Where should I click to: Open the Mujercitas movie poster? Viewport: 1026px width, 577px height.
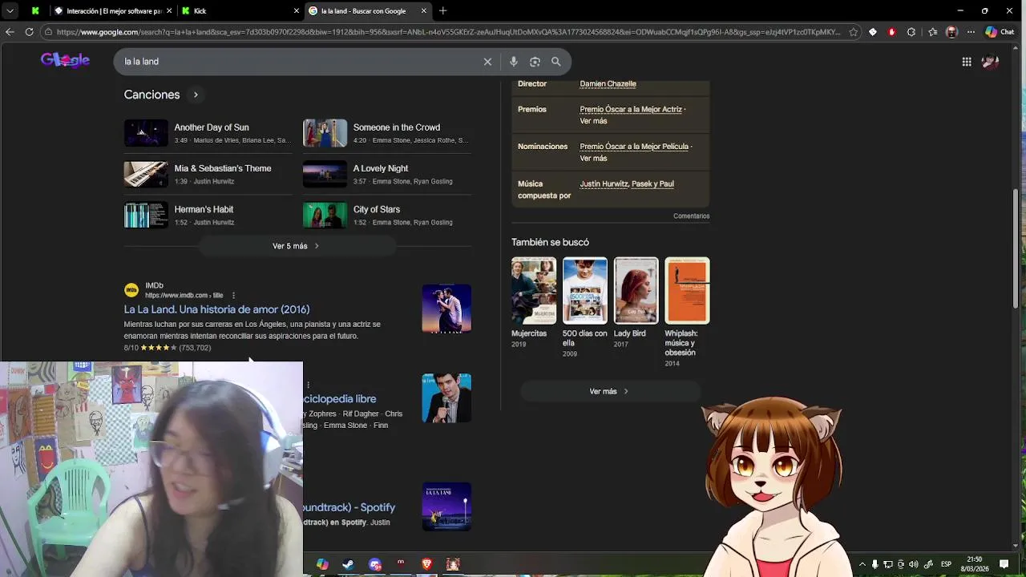(x=534, y=290)
